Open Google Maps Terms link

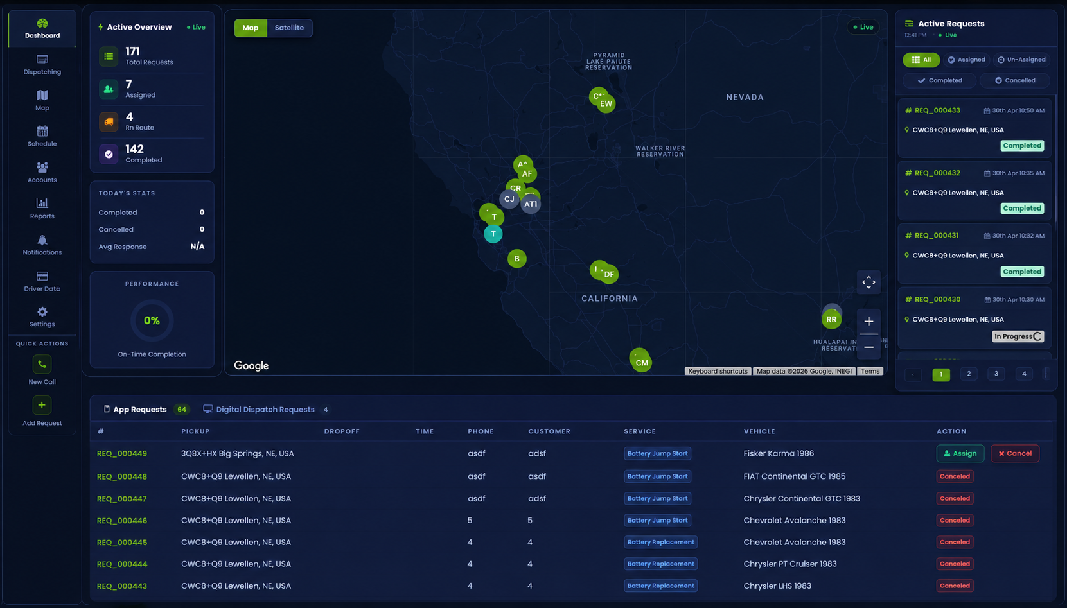point(870,371)
